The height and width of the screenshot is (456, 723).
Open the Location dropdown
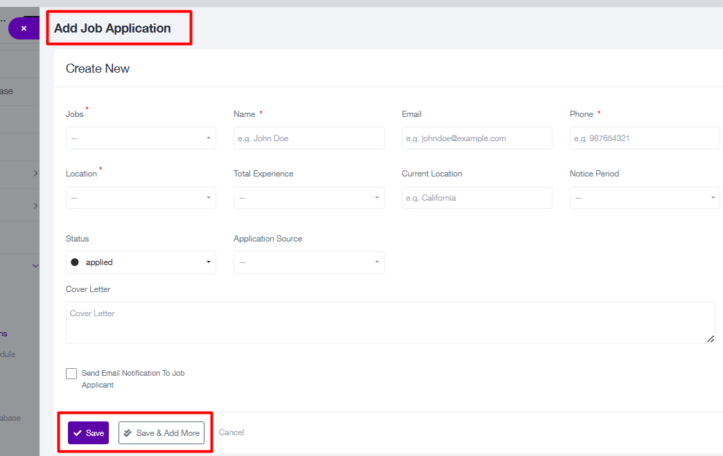point(141,198)
